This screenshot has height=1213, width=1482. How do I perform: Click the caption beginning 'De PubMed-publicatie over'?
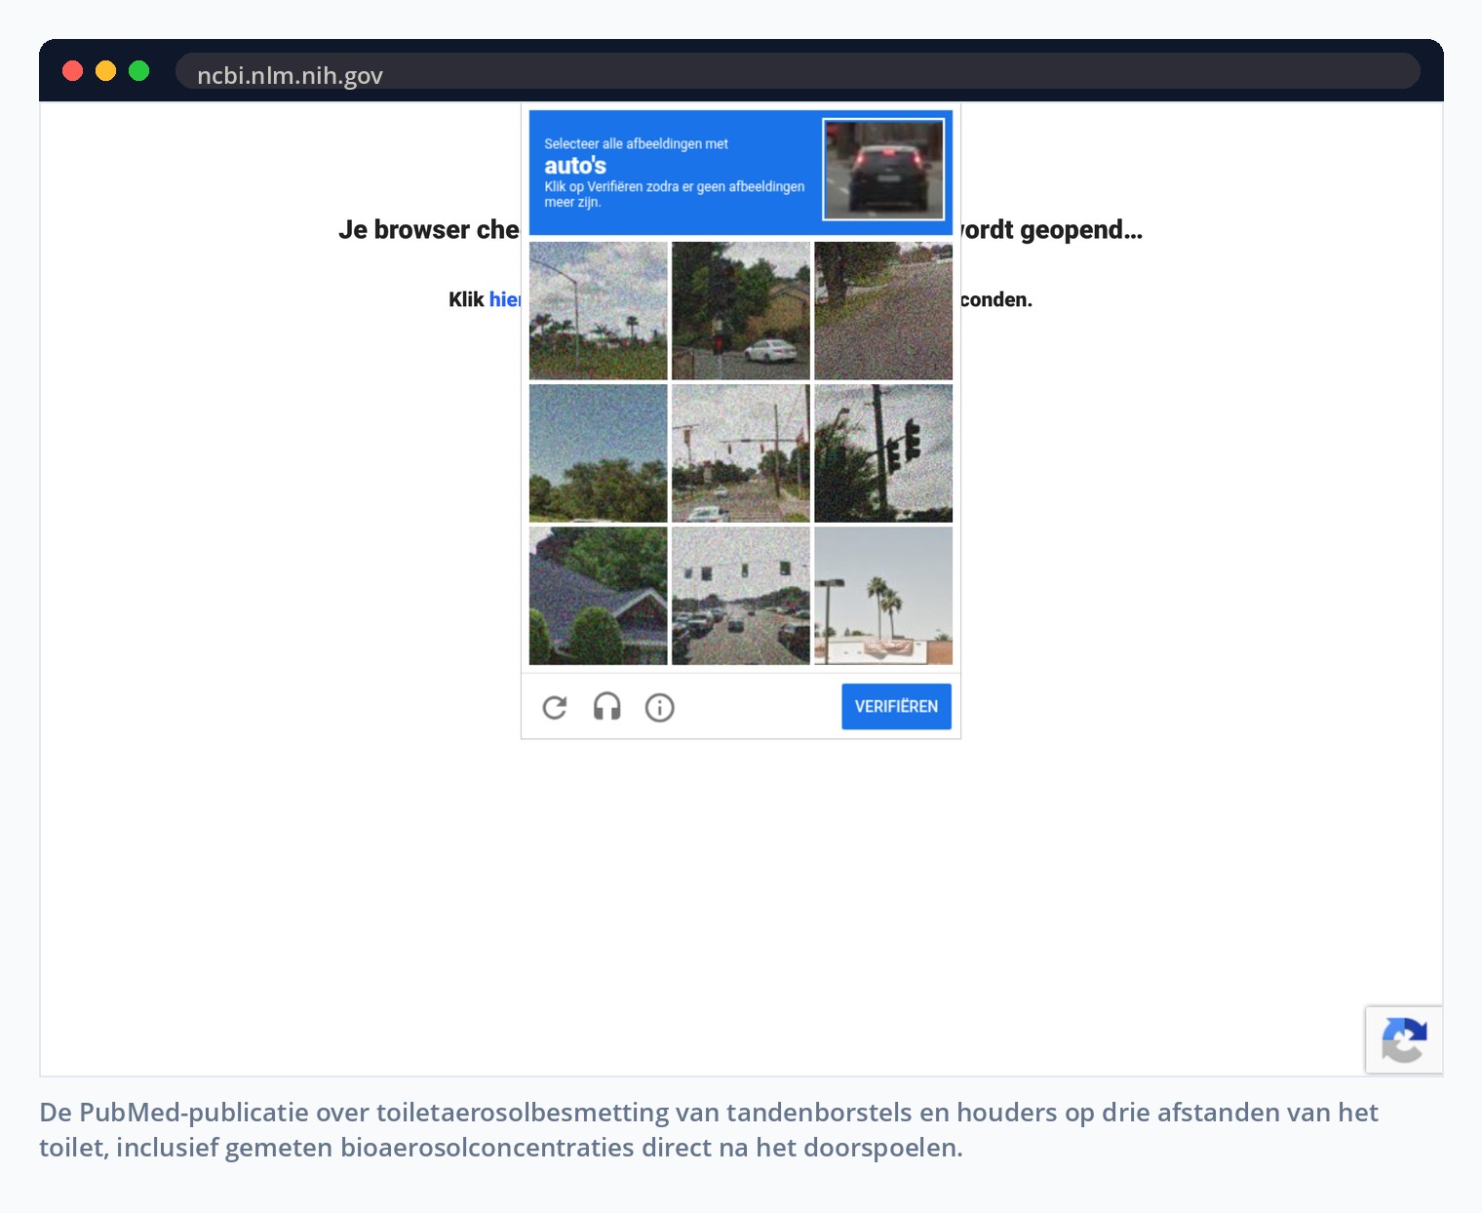[x=709, y=1130]
